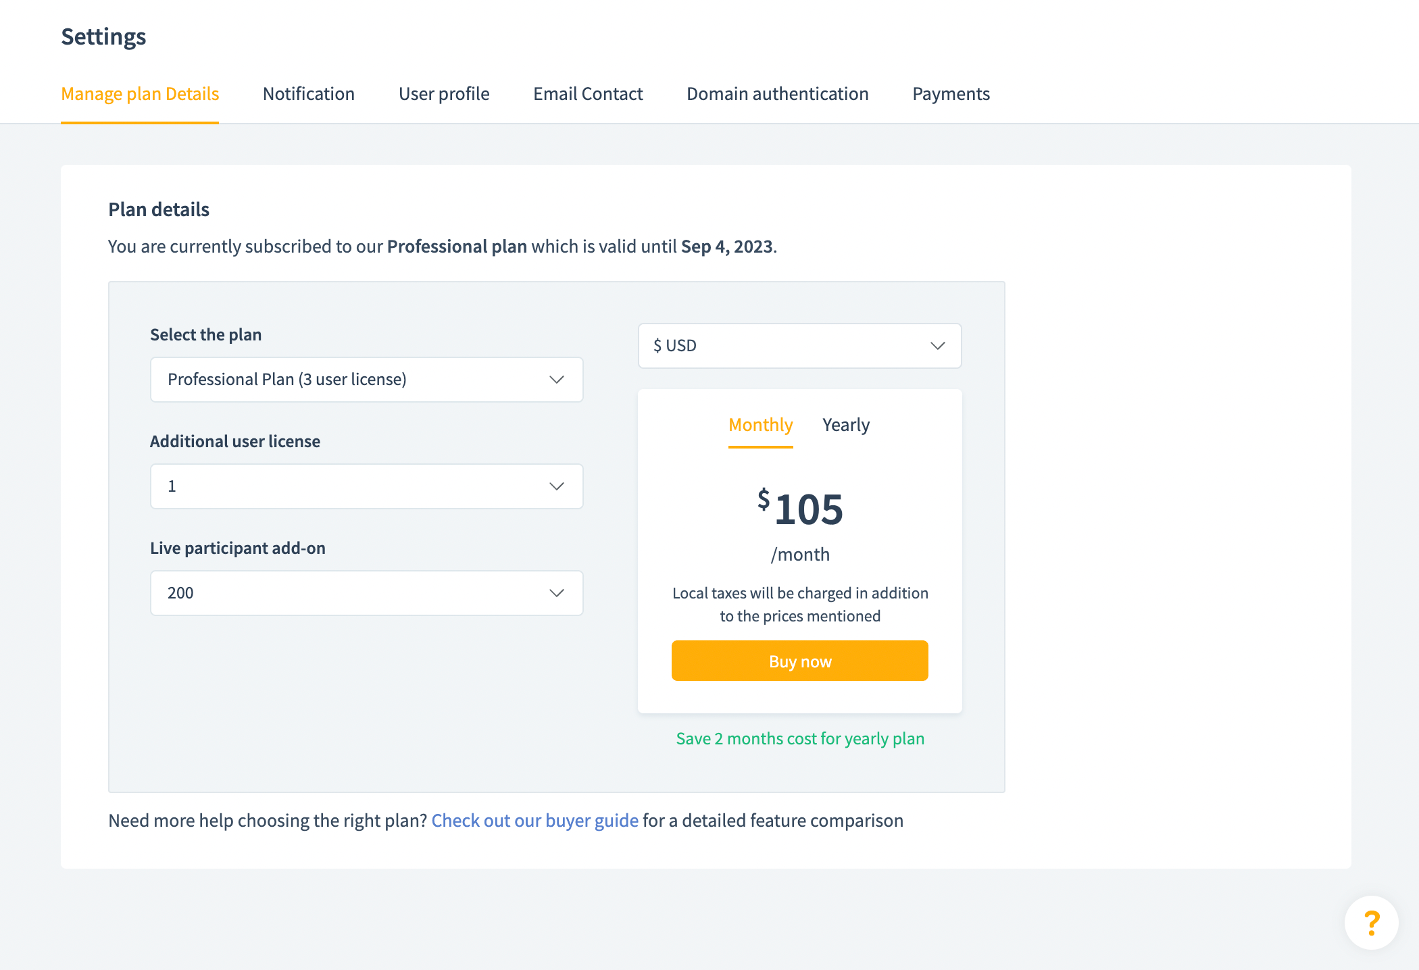Click the chevron on the USD currency box

[x=937, y=346]
